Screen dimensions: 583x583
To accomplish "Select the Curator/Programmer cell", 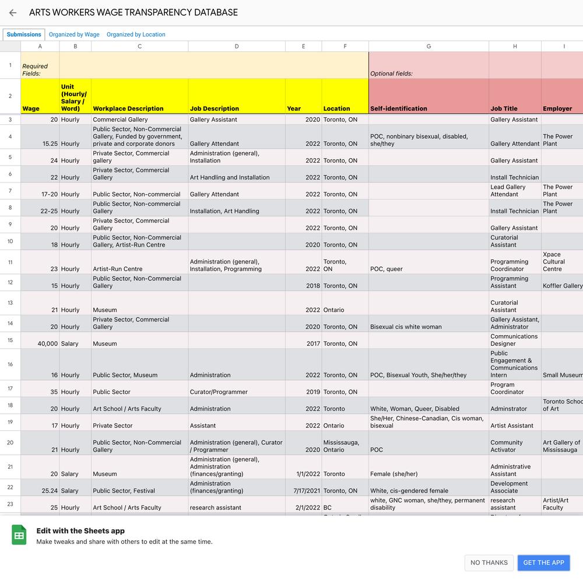I will pos(237,388).
